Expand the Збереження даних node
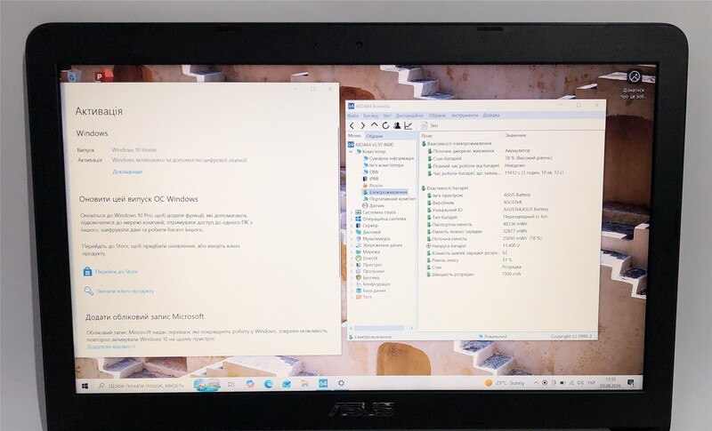Screen dimensions: 712x431 [351, 245]
